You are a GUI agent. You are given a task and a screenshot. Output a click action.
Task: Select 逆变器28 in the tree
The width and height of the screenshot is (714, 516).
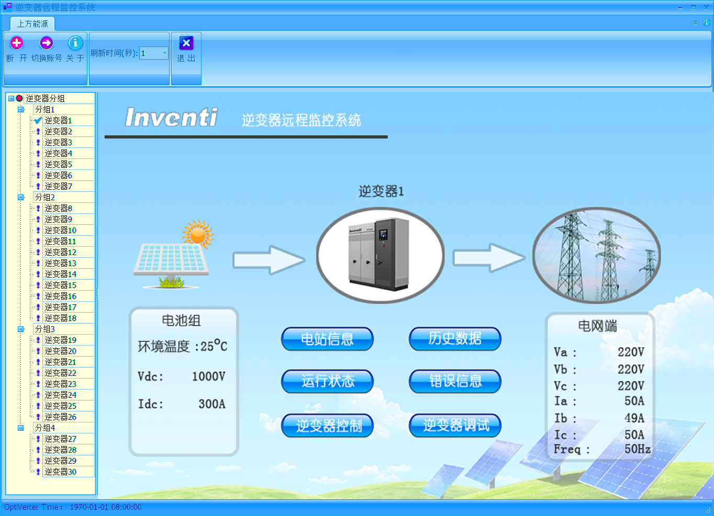60,450
